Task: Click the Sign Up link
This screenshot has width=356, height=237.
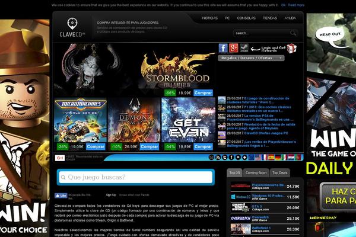Action: pos(111,195)
